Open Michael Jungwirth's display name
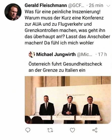Viewport: 112px width, 140px height. click(x=56, y=54)
